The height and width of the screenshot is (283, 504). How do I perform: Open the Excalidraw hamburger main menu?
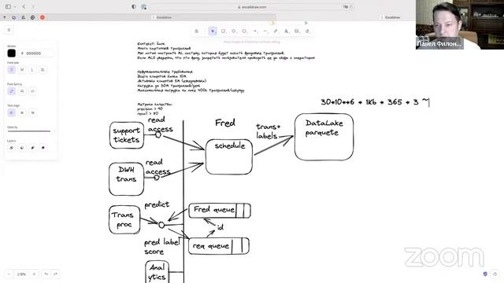point(9,30)
